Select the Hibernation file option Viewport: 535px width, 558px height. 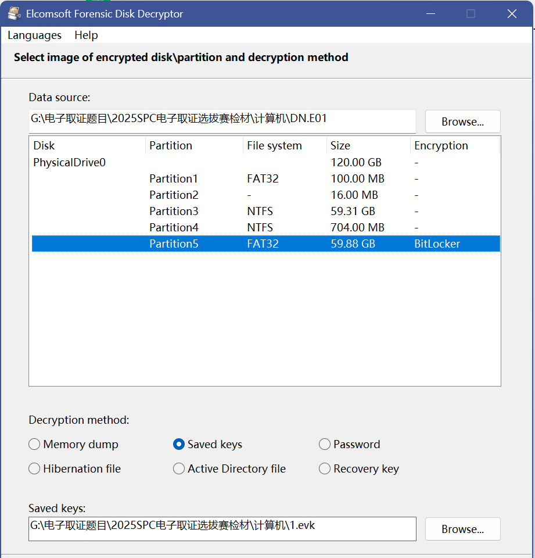click(35, 469)
